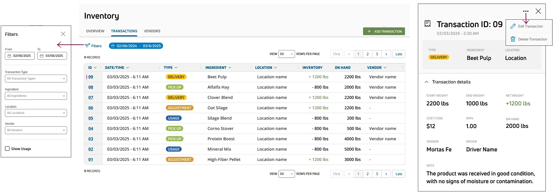
Task: Select the TRANSACTIONS tab
Action: 124,31
